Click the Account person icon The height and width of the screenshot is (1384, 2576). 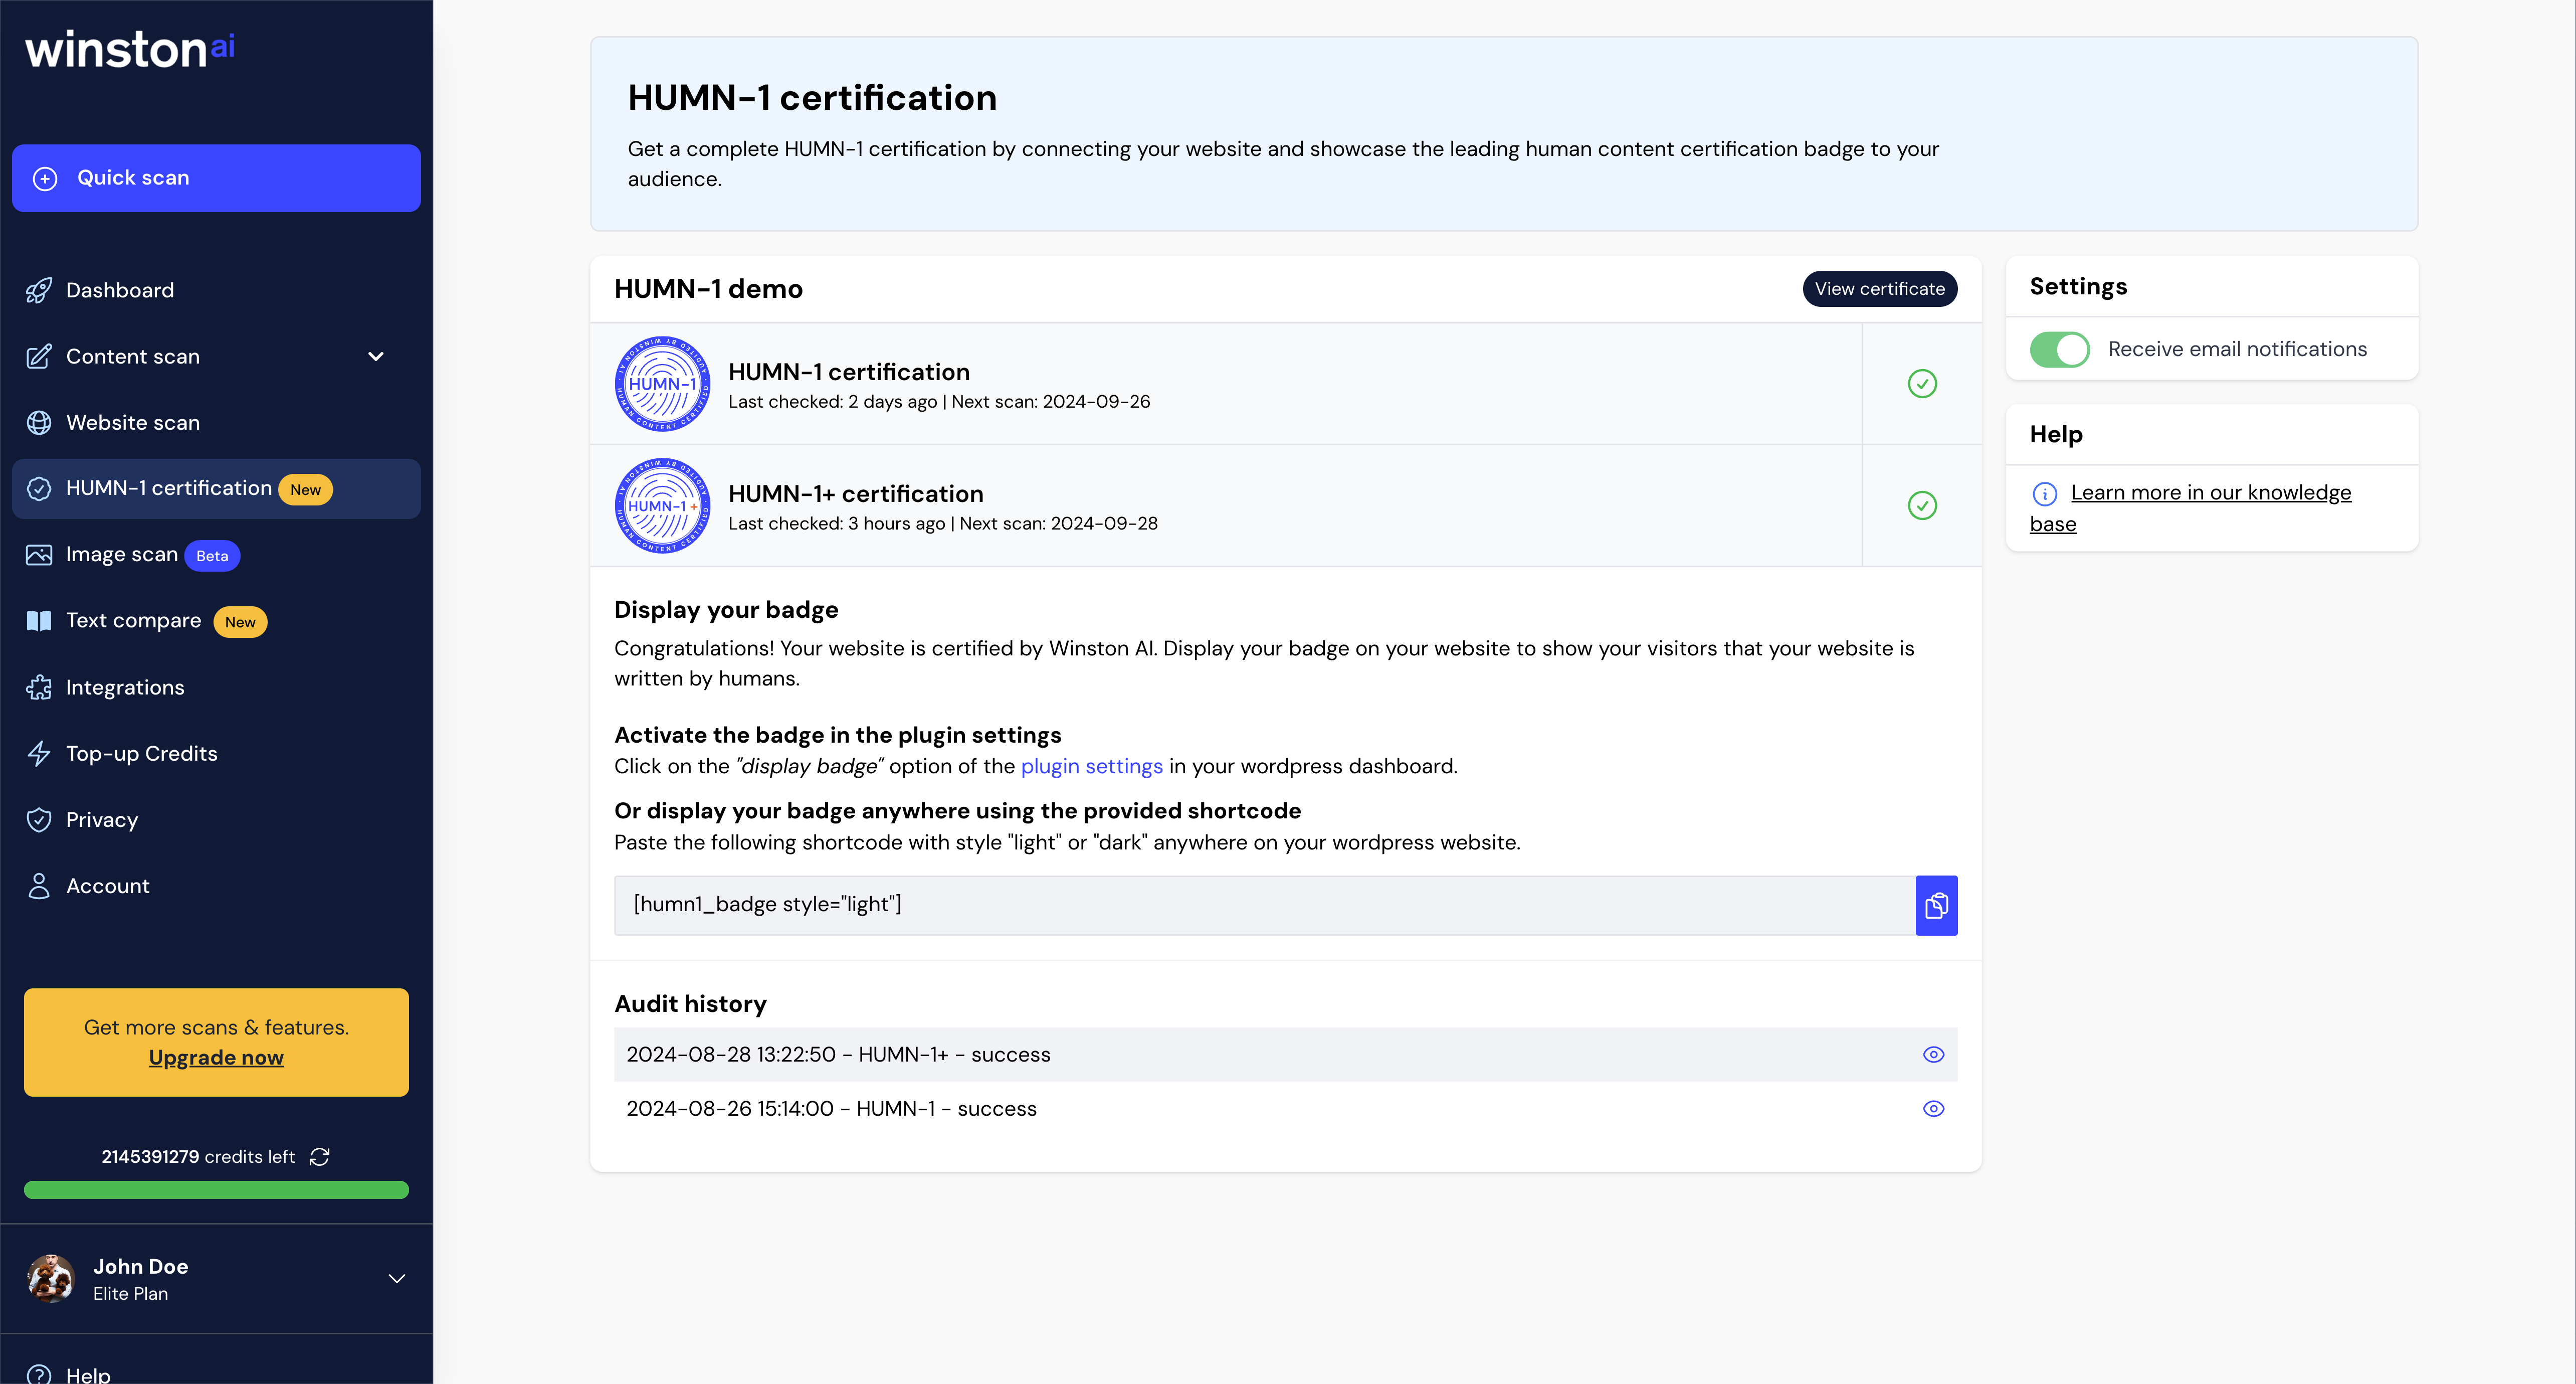coord(39,886)
